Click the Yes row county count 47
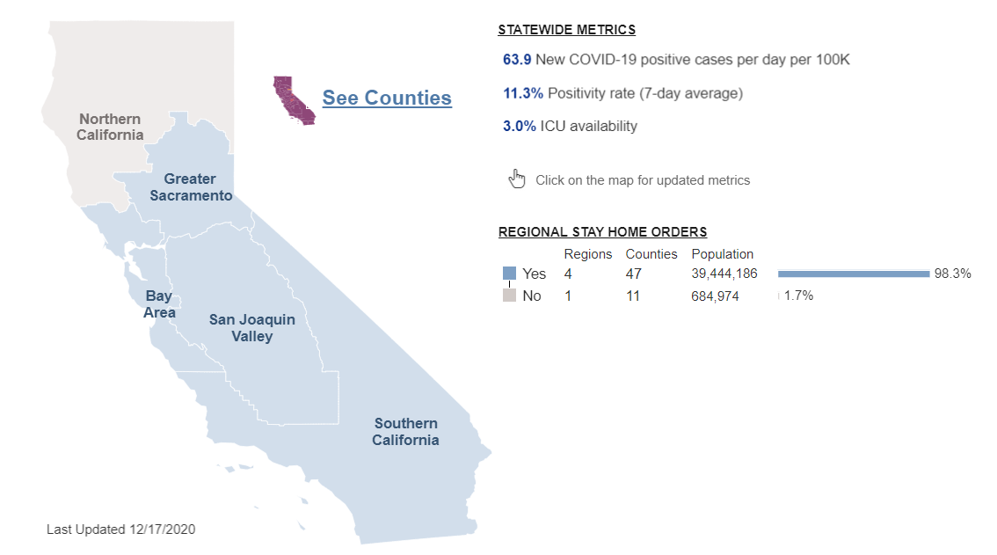Image resolution: width=997 pixels, height=555 pixels. coord(633,274)
